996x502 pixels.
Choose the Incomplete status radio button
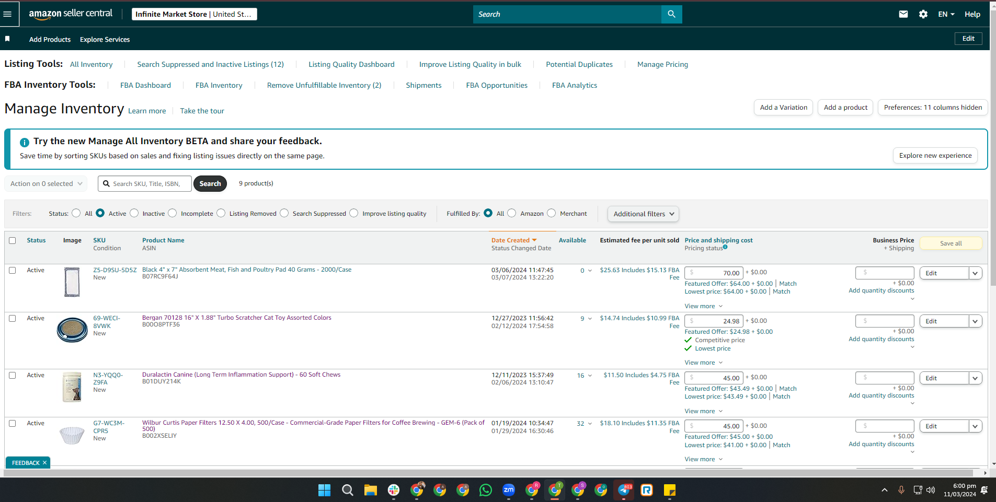tap(173, 213)
